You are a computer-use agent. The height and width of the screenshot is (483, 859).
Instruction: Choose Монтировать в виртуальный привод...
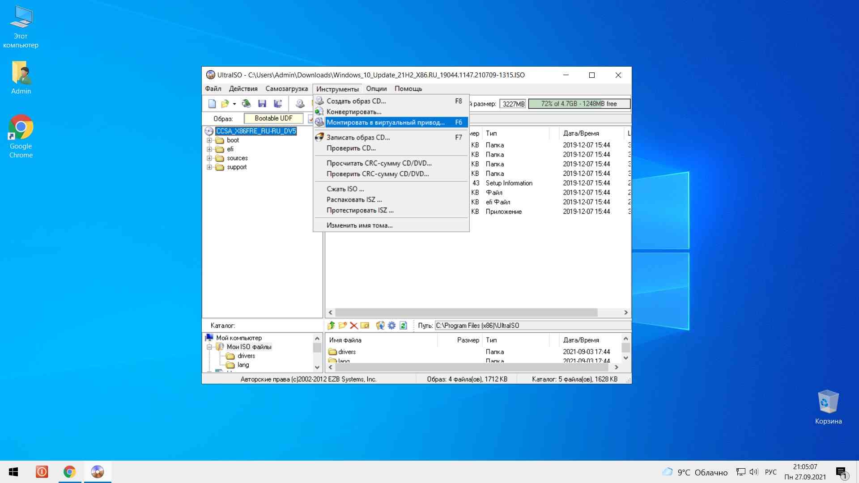[x=391, y=123]
